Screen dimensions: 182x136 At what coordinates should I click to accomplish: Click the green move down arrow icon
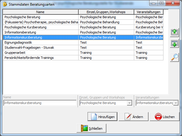(x=174, y=44)
